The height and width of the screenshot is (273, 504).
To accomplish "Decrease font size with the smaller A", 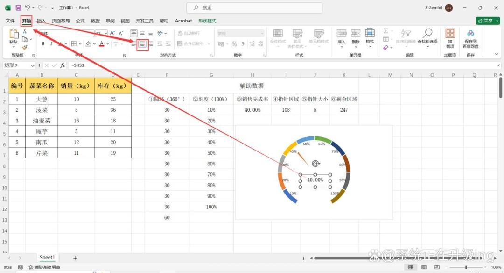I will (x=121, y=33).
